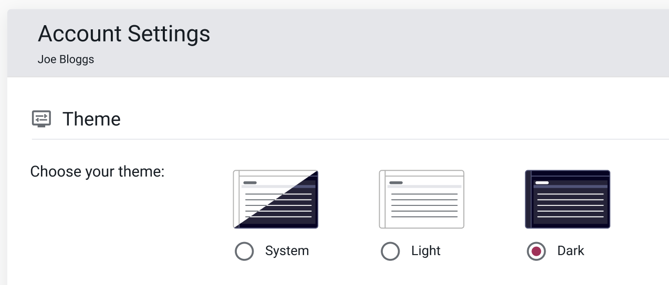Click the Light option label text
The height and width of the screenshot is (285, 669).
coord(426,251)
